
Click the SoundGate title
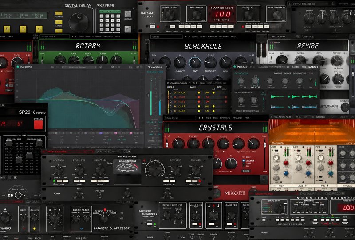point(155,67)
